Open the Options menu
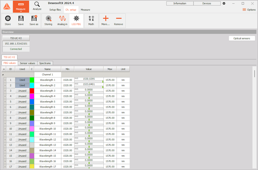258x170 pixels. [x=249, y=10]
